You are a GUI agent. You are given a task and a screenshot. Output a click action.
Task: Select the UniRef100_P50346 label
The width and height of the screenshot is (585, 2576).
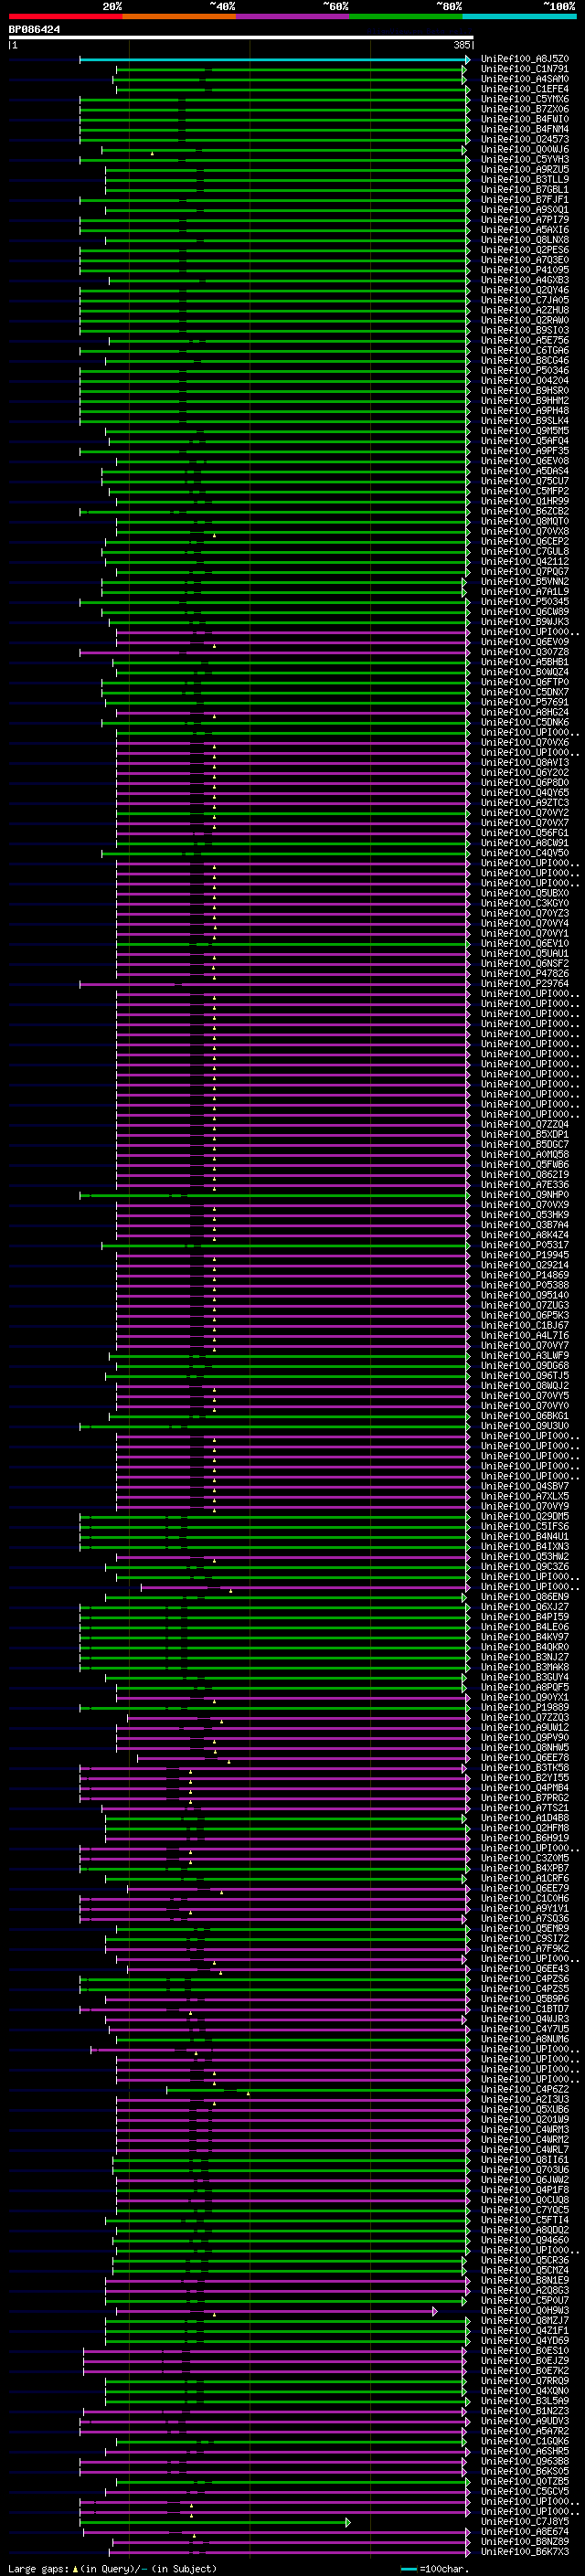point(525,370)
